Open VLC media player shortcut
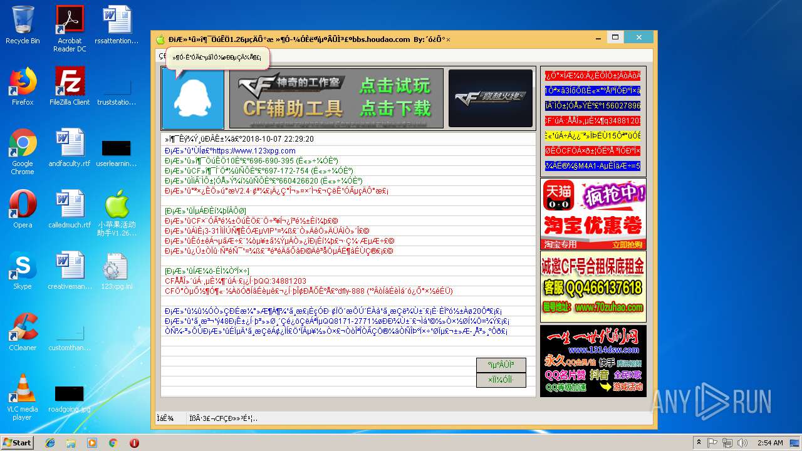 pos(23,397)
